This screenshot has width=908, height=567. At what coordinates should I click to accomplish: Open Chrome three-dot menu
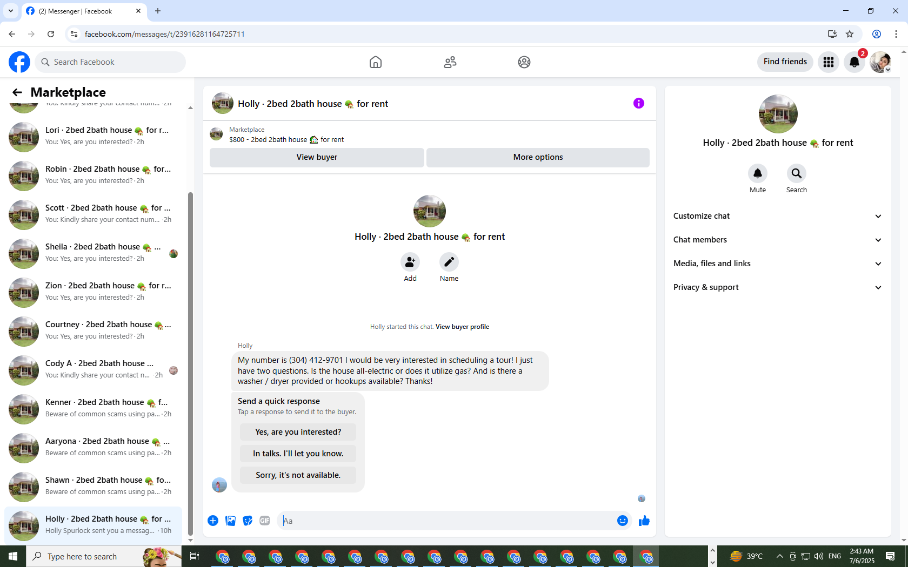click(896, 34)
